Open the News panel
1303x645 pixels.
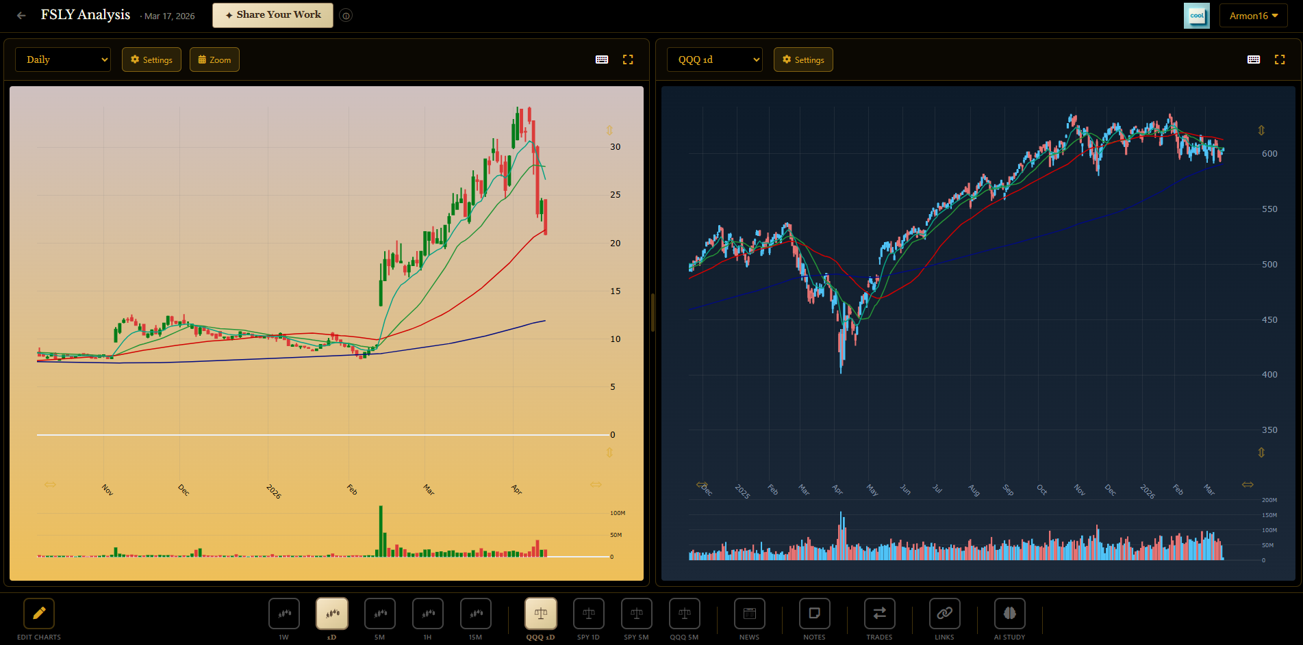pyautogui.click(x=750, y=614)
